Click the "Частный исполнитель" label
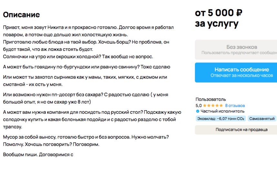The height and width of the screenshot is (174, 277). point(222,111)
